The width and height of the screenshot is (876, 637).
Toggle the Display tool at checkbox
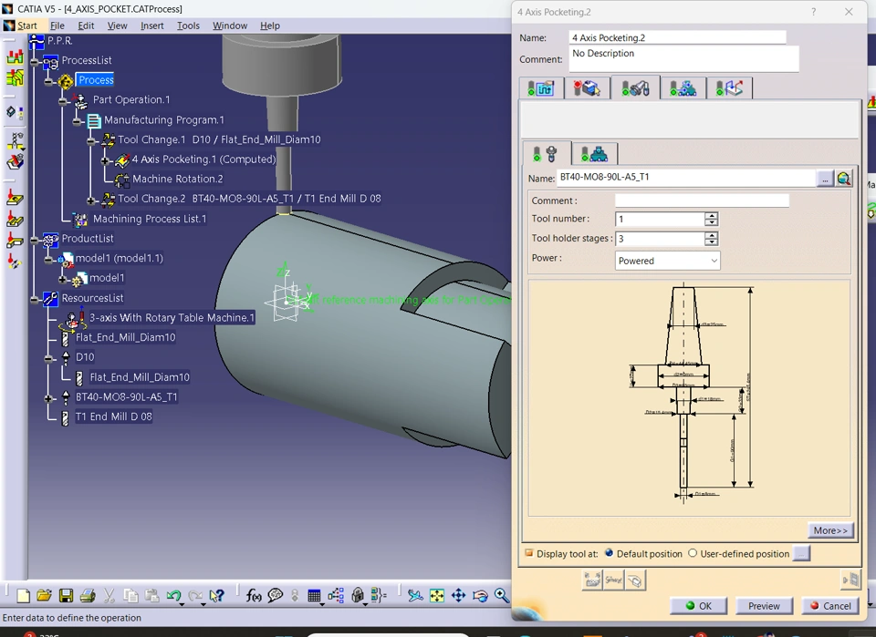coord(529,553)
